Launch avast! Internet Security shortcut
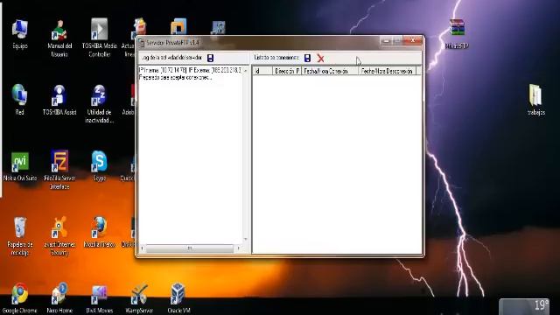 tap(59, 236)
